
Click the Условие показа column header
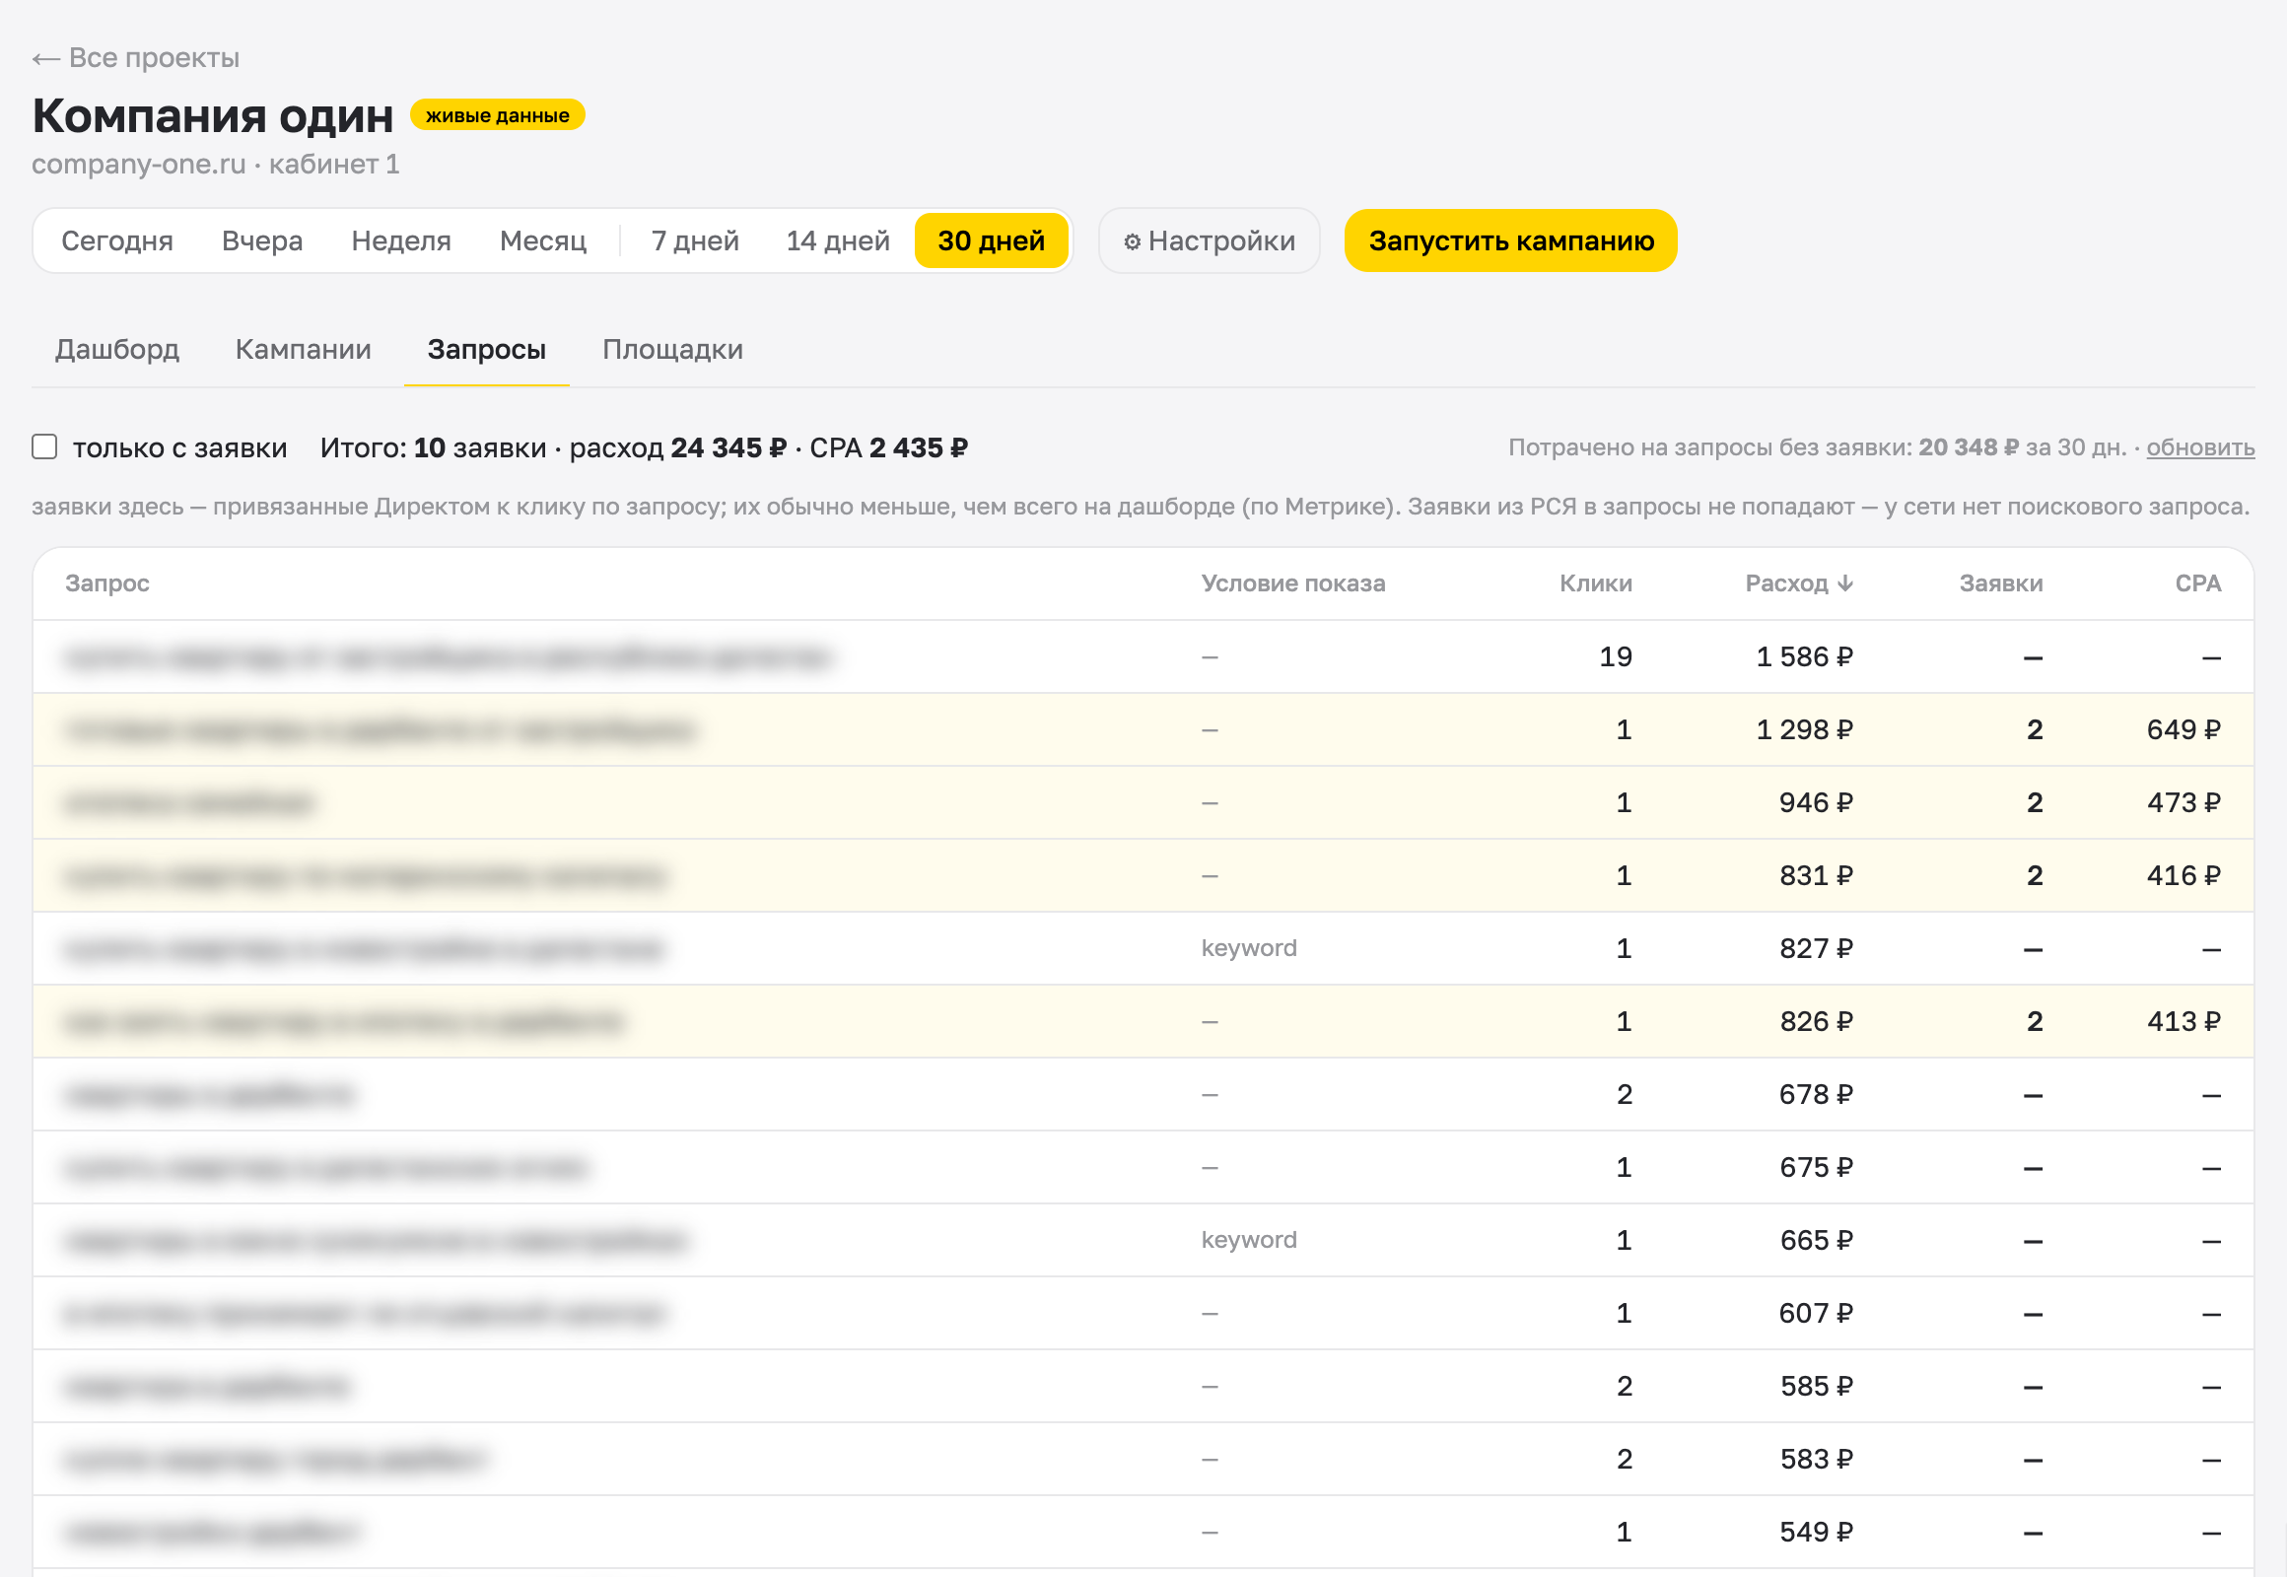1292,583
